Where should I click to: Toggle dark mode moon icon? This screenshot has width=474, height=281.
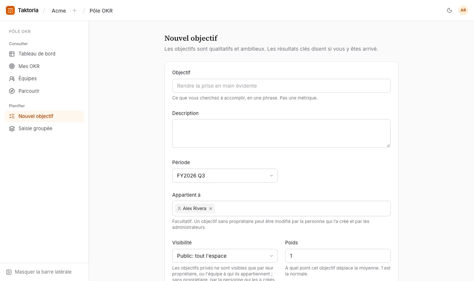(x=450, y=10)
